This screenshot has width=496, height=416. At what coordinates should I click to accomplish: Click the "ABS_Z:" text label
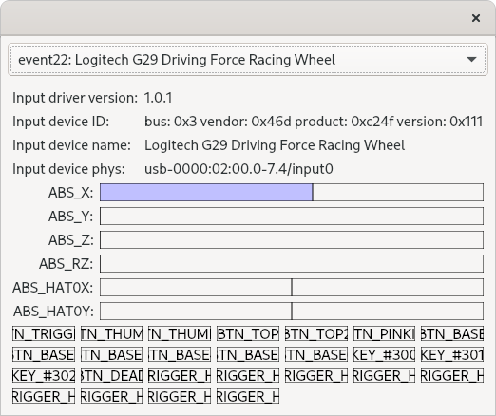71,240
